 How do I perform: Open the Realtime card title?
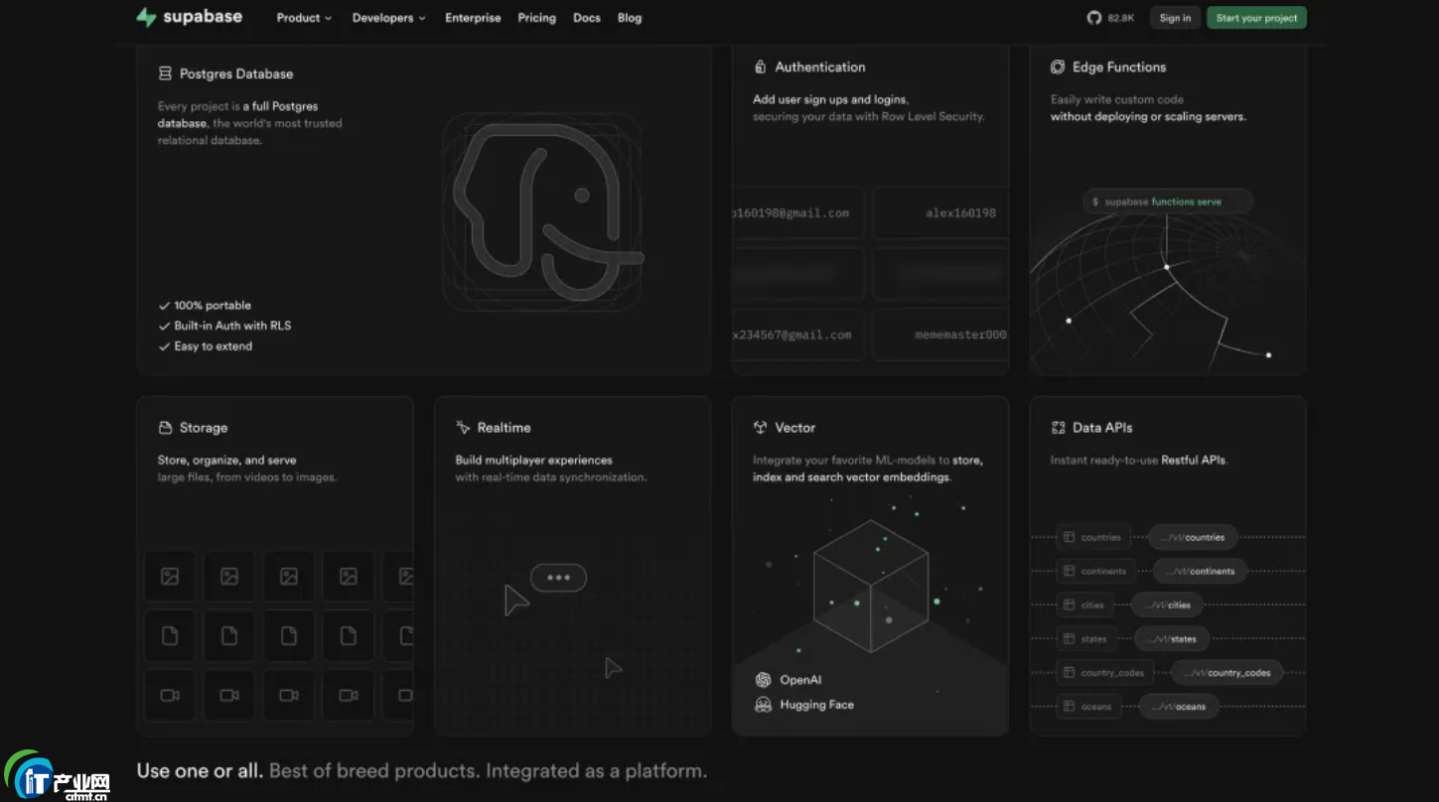coord(504,428)
